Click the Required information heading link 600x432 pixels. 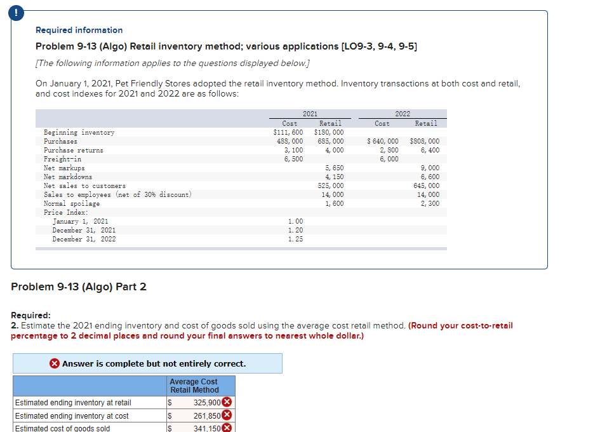[x=79, y=30]
